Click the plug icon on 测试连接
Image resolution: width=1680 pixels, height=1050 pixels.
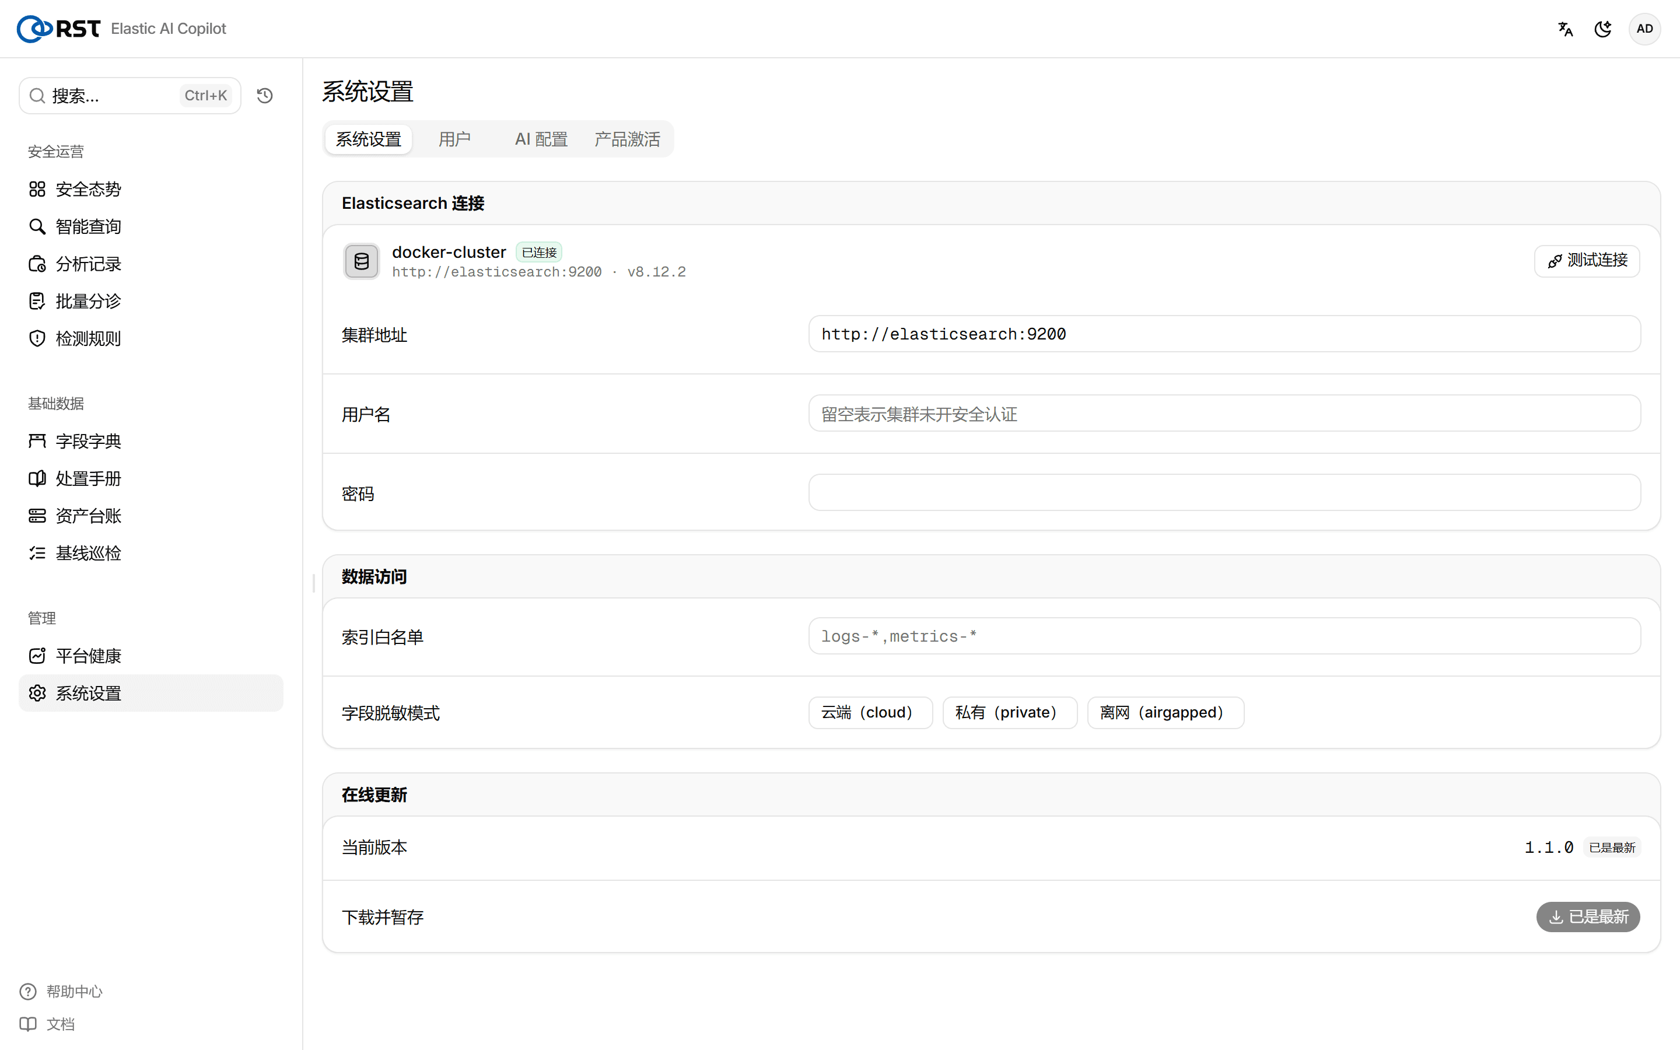tap(1555, 261)
